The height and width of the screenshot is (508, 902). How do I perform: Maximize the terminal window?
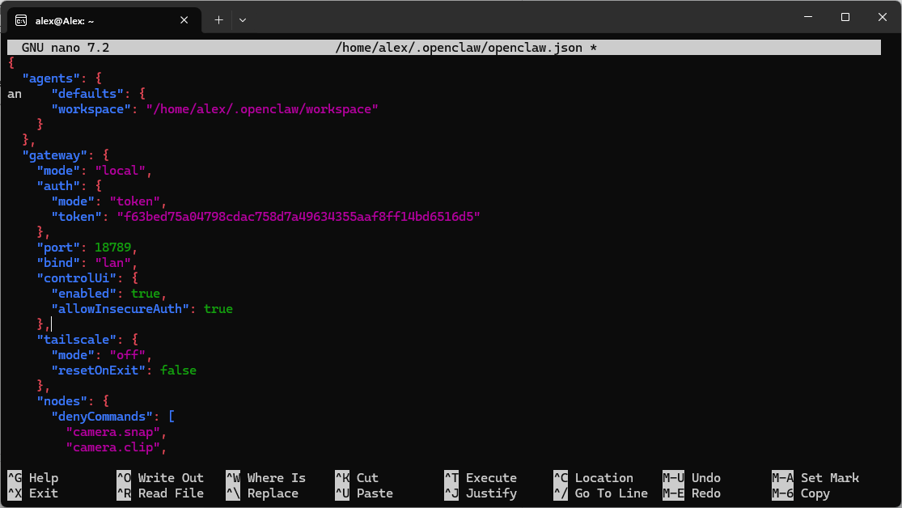coord(845,17)
